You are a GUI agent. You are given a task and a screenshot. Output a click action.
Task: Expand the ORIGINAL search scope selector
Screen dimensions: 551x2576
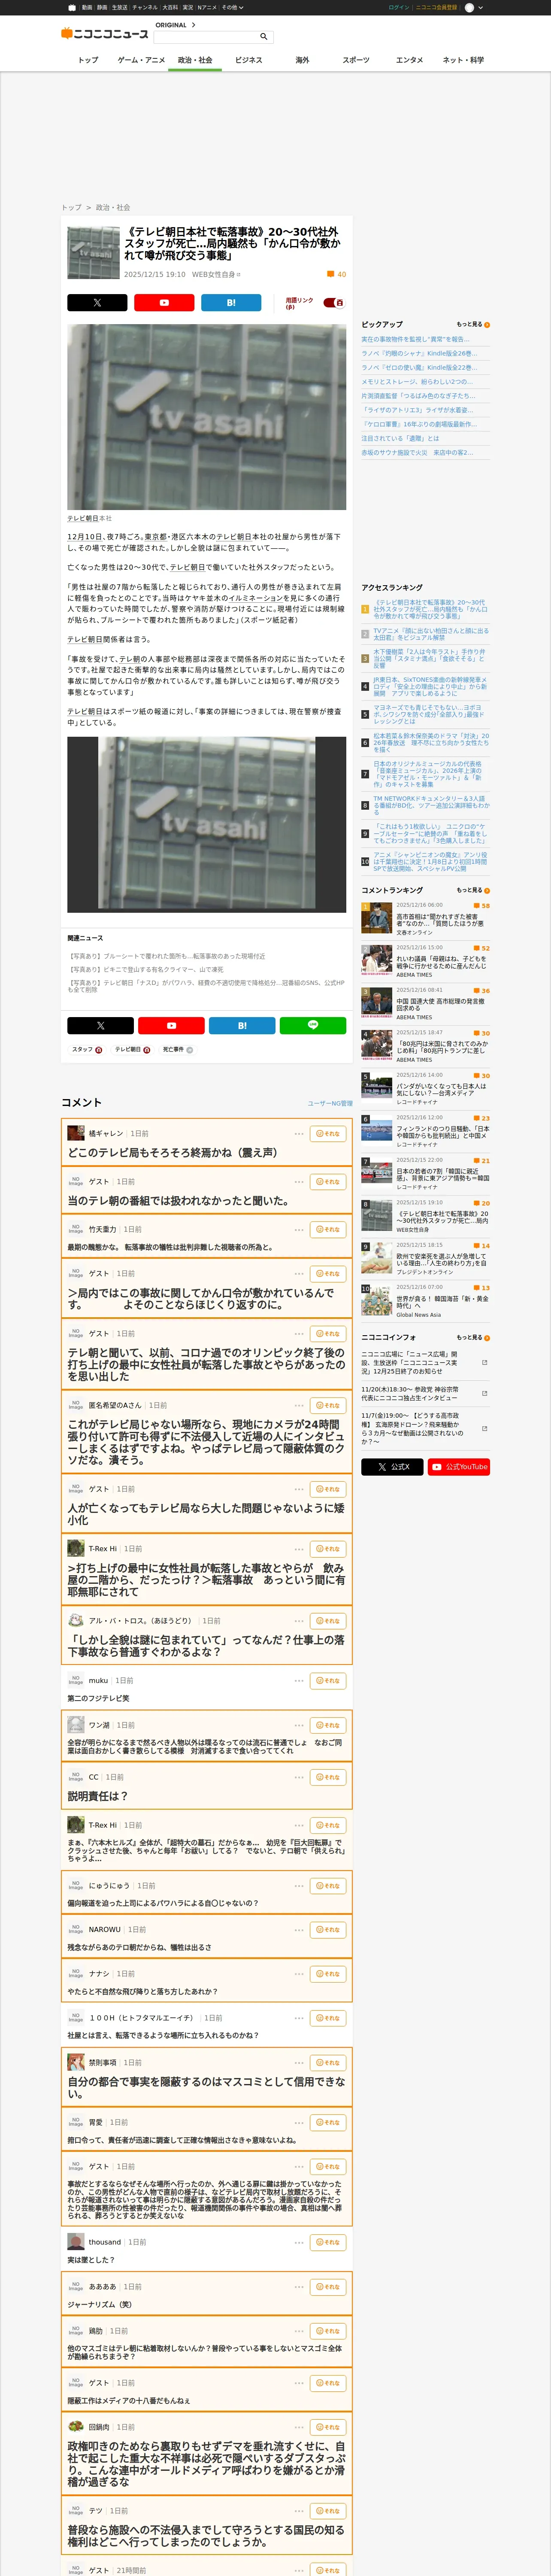176,25
